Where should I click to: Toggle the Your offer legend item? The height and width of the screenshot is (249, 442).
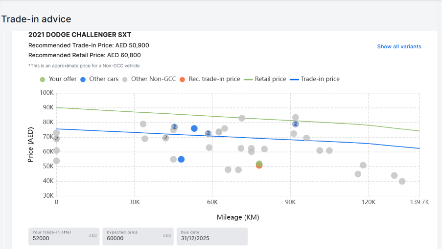click(58, 79)
